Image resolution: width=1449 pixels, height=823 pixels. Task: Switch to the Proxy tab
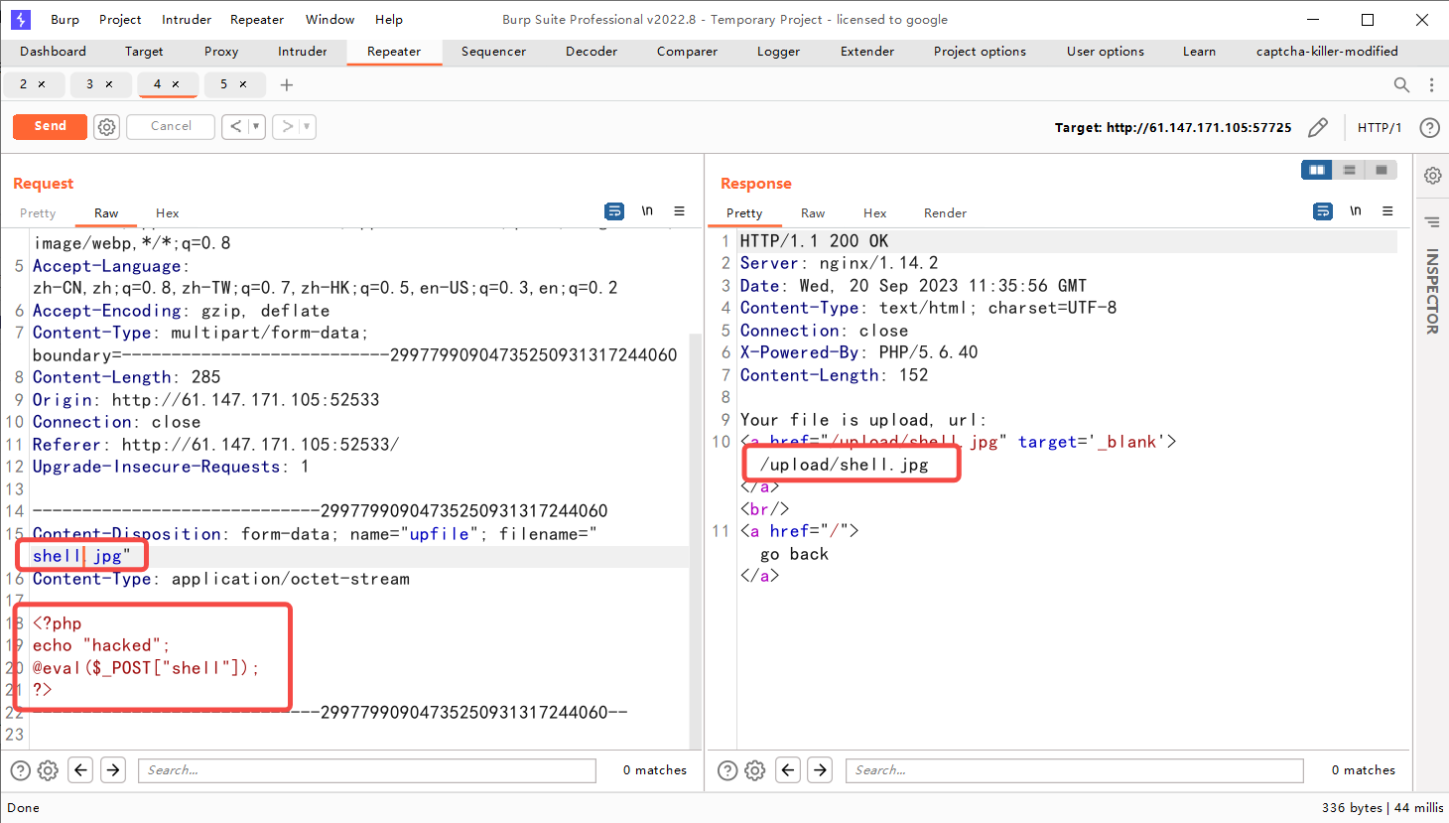(x=221, y=52)
